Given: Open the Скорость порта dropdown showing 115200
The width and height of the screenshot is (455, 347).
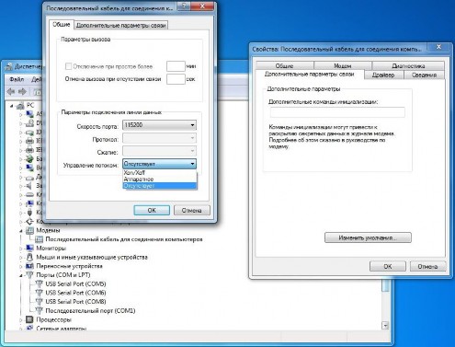Looking at the screenshot, I should [159, 125].
